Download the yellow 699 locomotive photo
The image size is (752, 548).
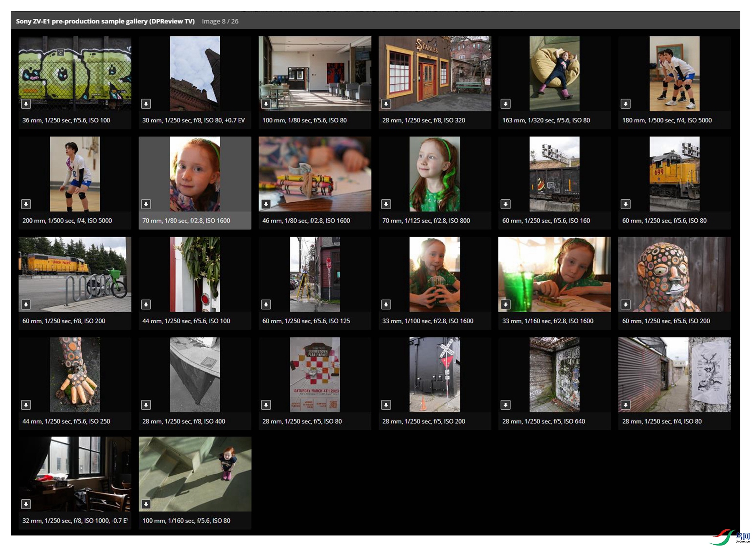tap(625, 204)
